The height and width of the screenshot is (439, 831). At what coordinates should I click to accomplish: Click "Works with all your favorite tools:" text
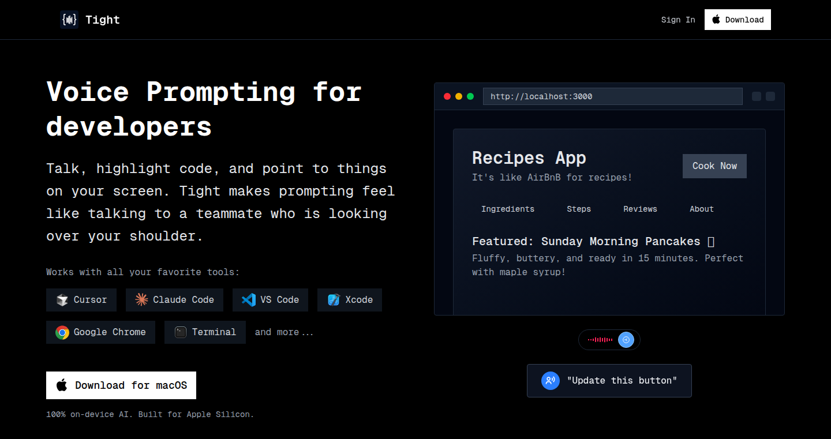click(143, 272)
